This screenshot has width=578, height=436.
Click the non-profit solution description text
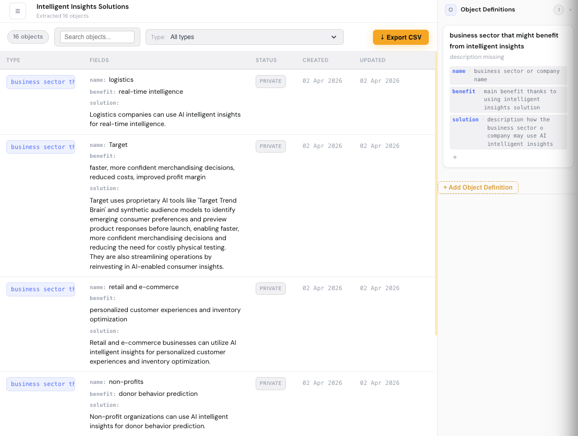[159, 421]
